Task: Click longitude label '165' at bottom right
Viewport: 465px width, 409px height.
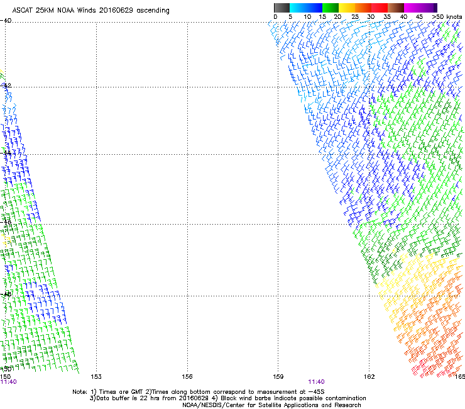Action: [x=460, y=376]
